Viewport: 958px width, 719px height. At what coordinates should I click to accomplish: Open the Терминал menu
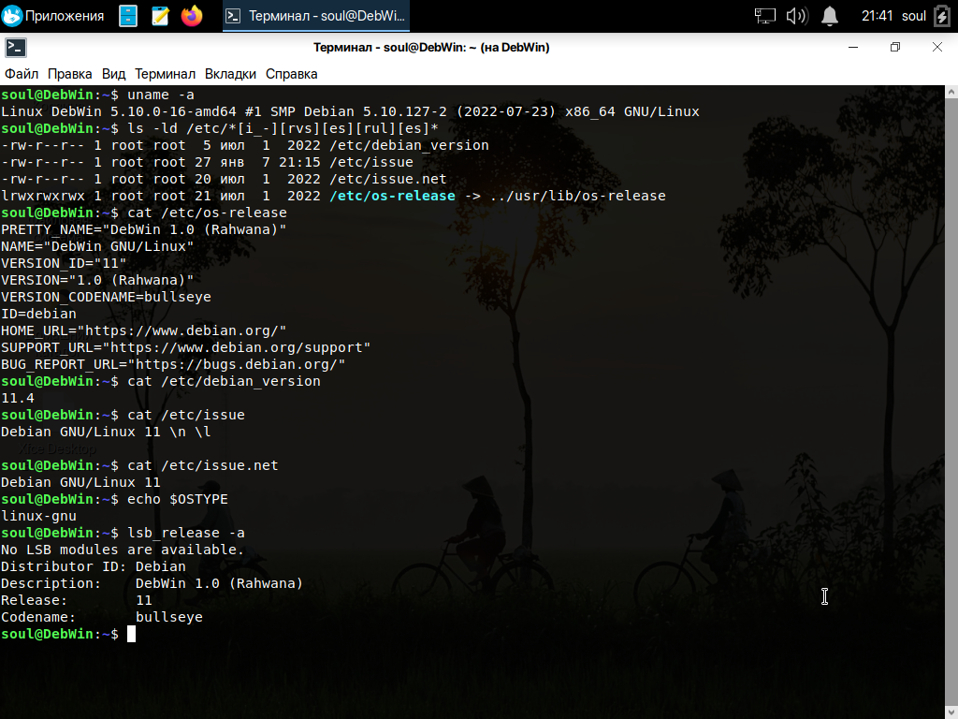tap(165, 74)
